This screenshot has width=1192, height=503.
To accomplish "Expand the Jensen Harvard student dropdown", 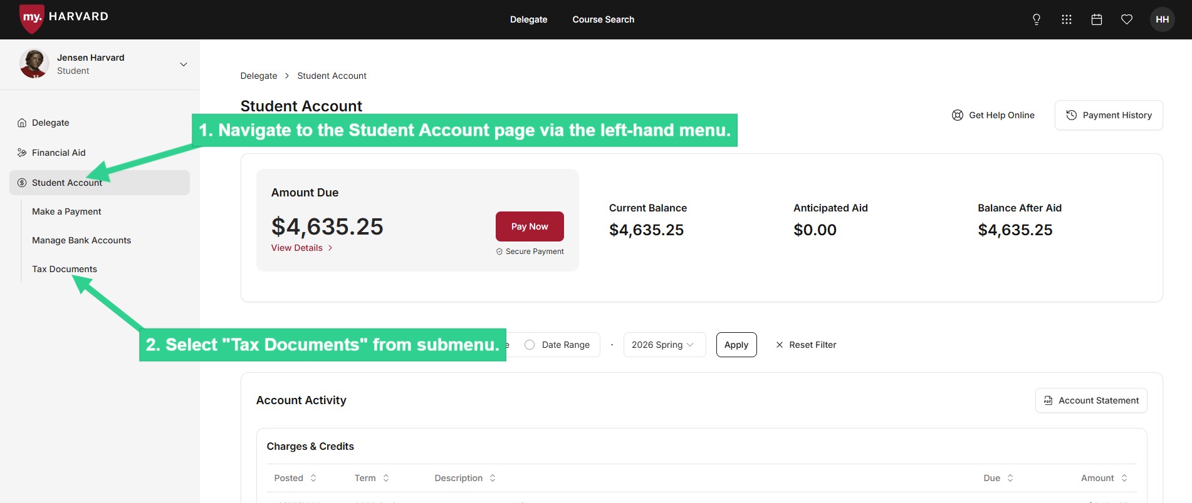I will click(184, 64).
